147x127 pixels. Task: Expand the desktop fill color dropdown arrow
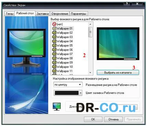click(81, 93)
